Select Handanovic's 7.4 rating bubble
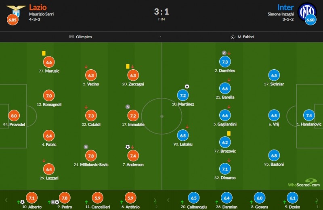This screenshot has width=323, height=210. click(309, 116)
